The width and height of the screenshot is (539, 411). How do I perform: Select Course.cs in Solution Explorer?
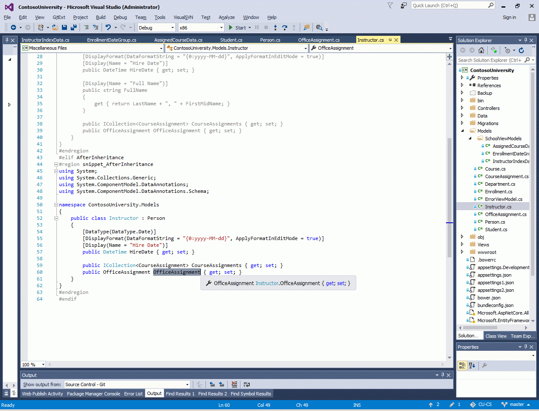495,169
